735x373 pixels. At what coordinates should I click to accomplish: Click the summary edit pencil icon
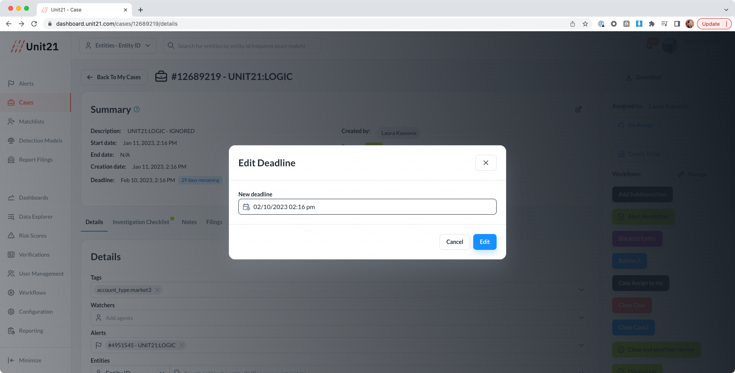tap(578, 109)
